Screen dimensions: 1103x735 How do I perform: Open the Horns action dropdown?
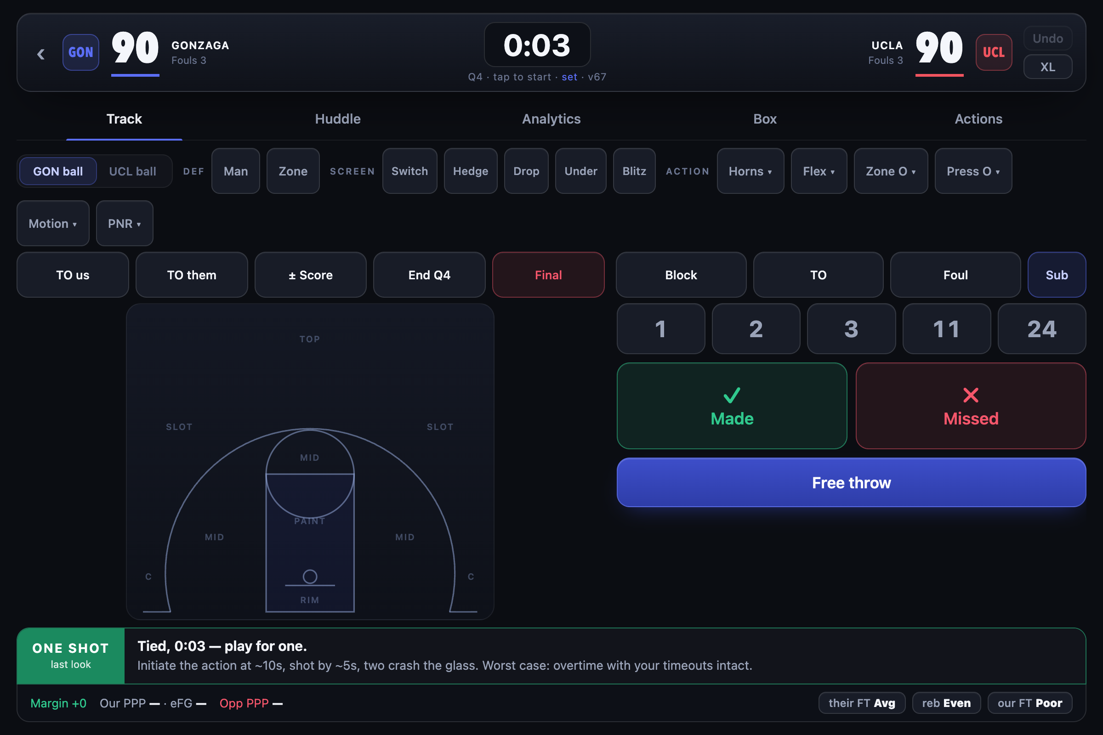click(x=750, y=171)
